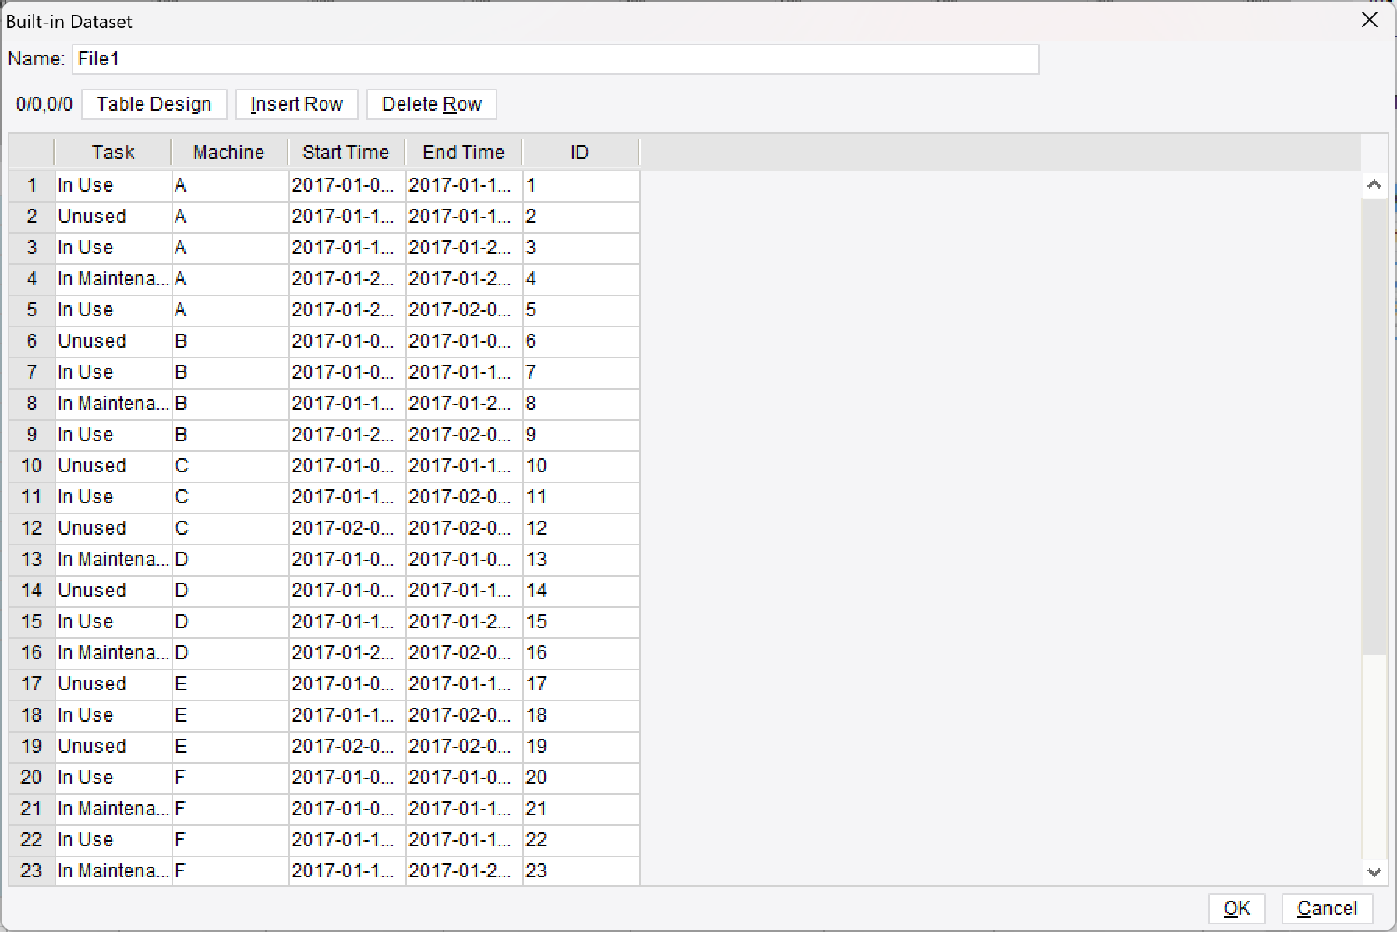The image size is (1397, 932).
Task: Select row 1 by its row number
Action: pos(31,185)
